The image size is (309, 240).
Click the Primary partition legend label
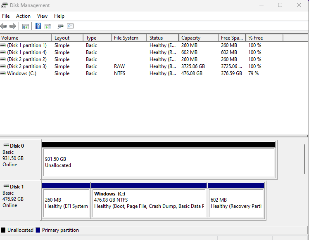(x=60, y=230)
